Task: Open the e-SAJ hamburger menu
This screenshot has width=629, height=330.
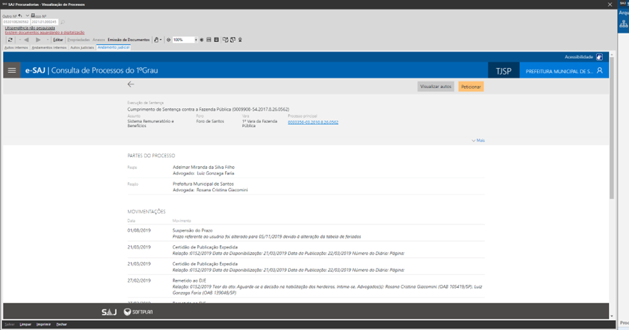Action: tap(11, 70)
